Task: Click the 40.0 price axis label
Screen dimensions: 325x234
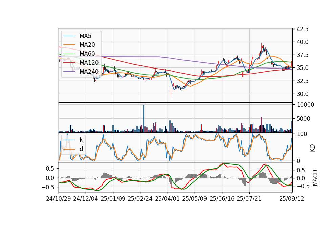Action: pyautogui.click(x=302, y=42)
